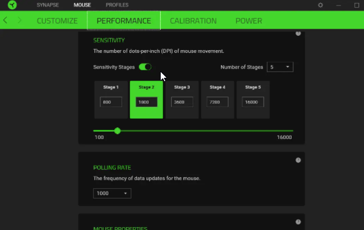Screen dimensions: 364x230
Task: Click the DPI slider handle
Action: [118, 131]
